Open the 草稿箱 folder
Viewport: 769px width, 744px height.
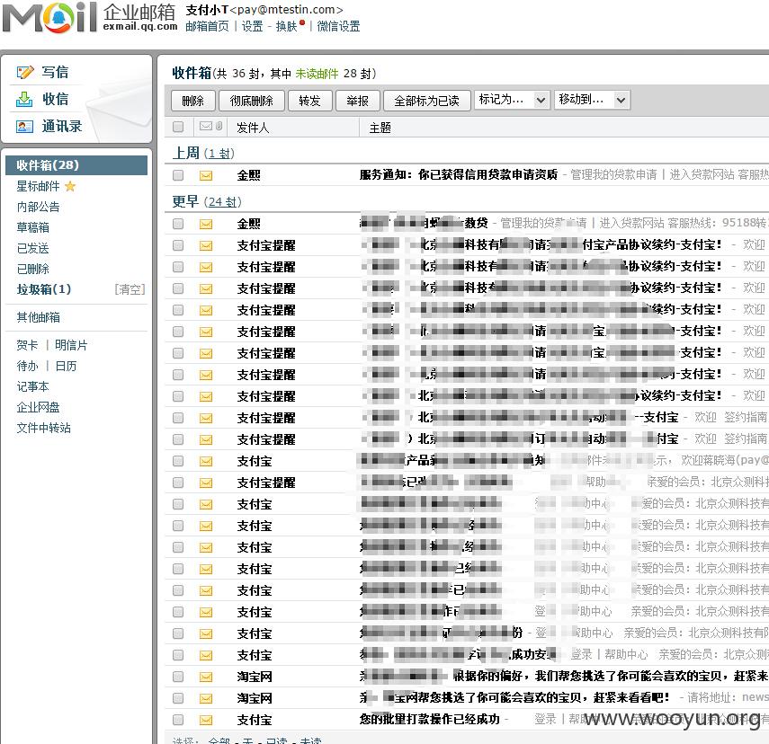point(33,227)
